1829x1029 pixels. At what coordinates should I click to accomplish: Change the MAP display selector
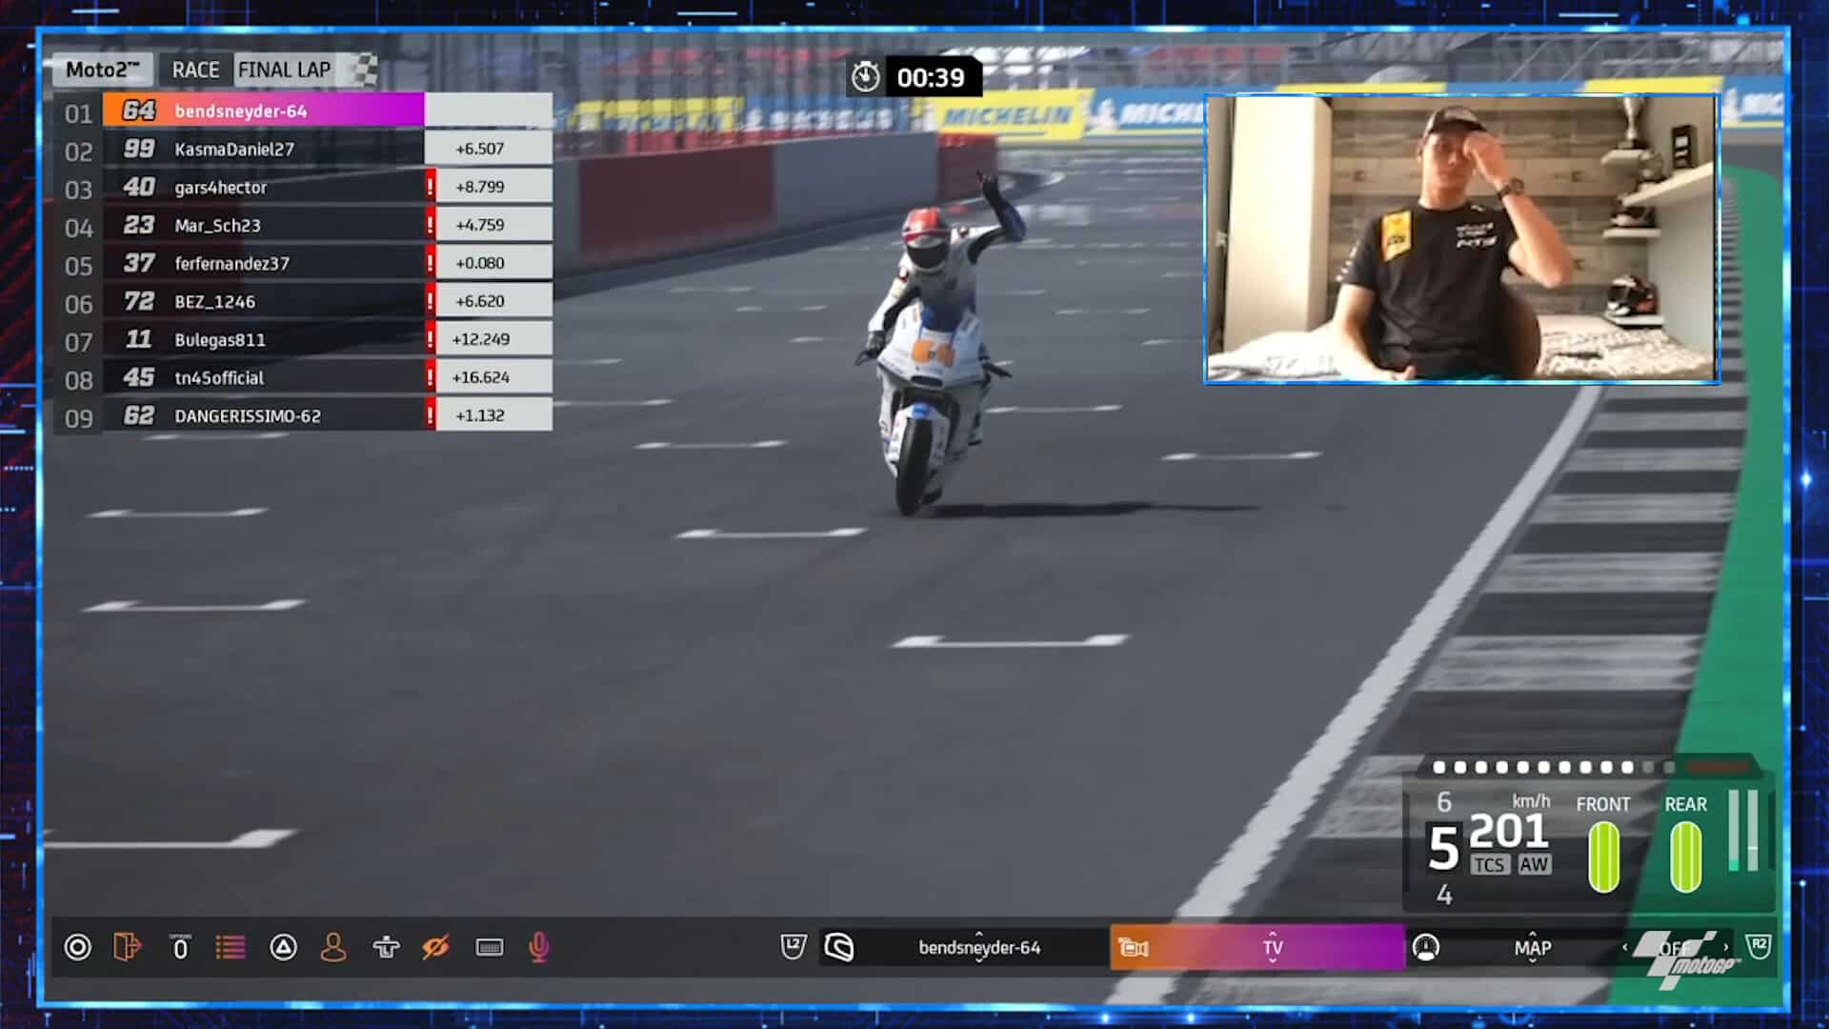(x=1532, y=947)
